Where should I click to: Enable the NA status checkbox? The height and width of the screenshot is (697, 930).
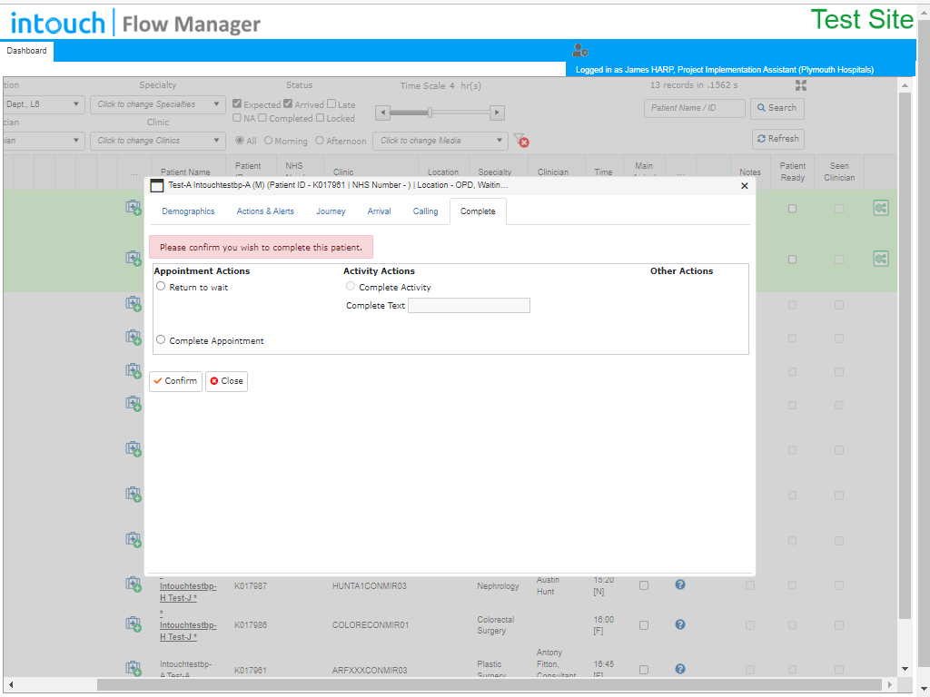pyautogui.click(x=237, y=118)
